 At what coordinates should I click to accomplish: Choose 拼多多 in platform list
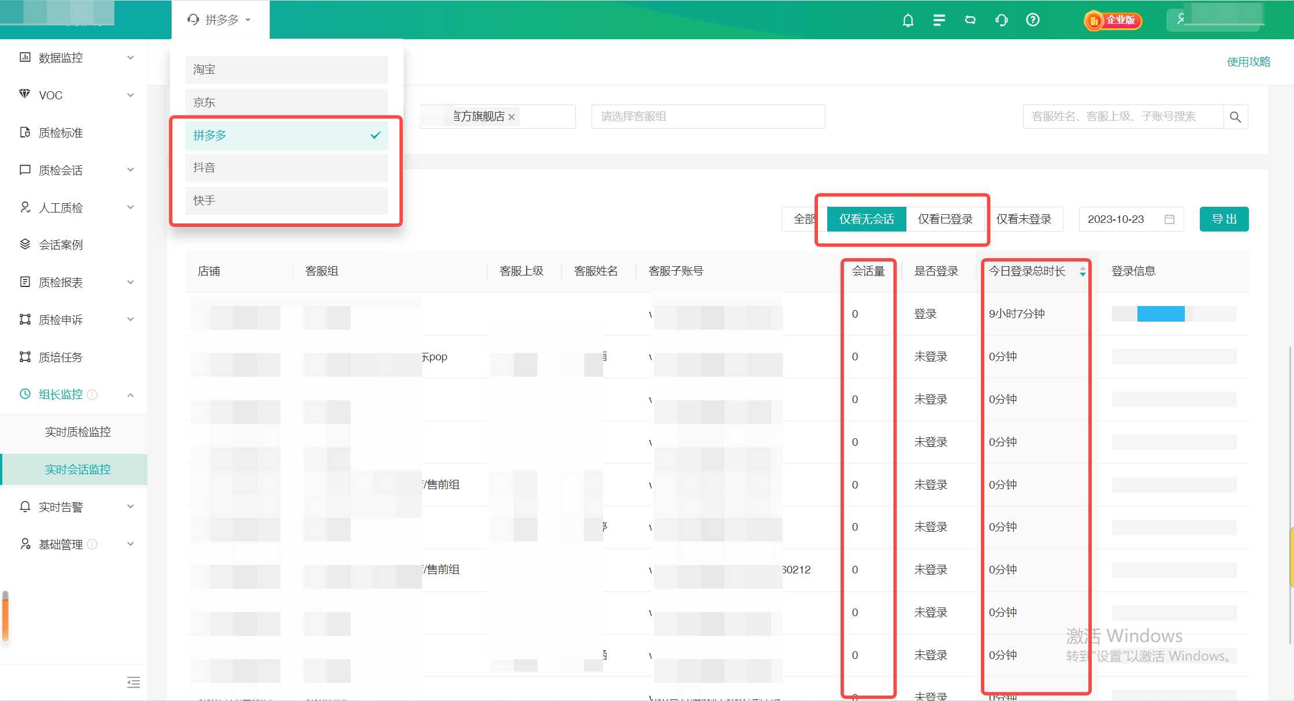(x=287, y=136)
